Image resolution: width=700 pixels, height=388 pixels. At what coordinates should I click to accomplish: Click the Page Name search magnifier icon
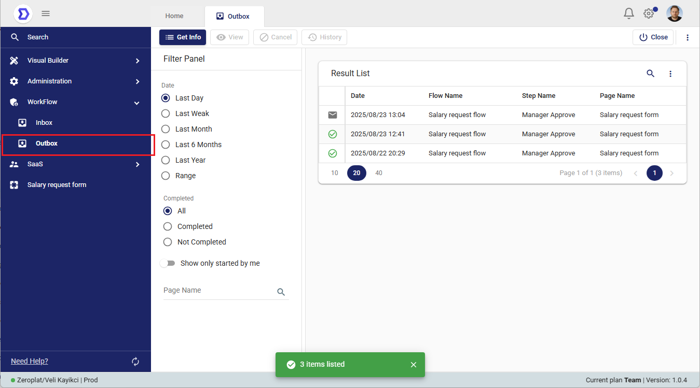tap(281, 292)
